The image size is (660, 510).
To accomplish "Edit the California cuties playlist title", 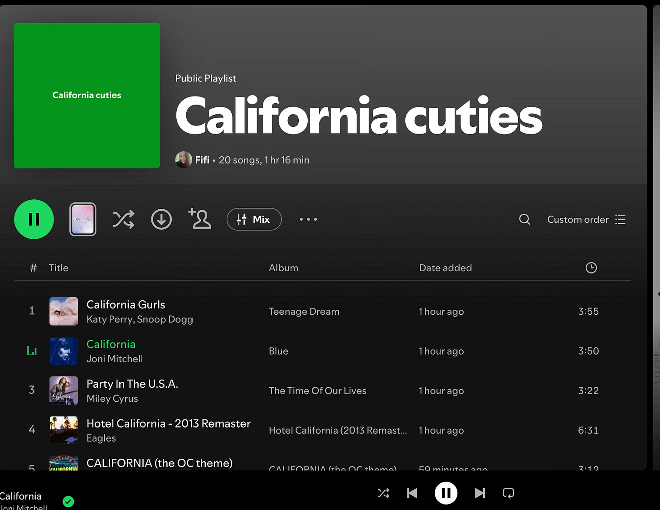I will coord(359,115).
